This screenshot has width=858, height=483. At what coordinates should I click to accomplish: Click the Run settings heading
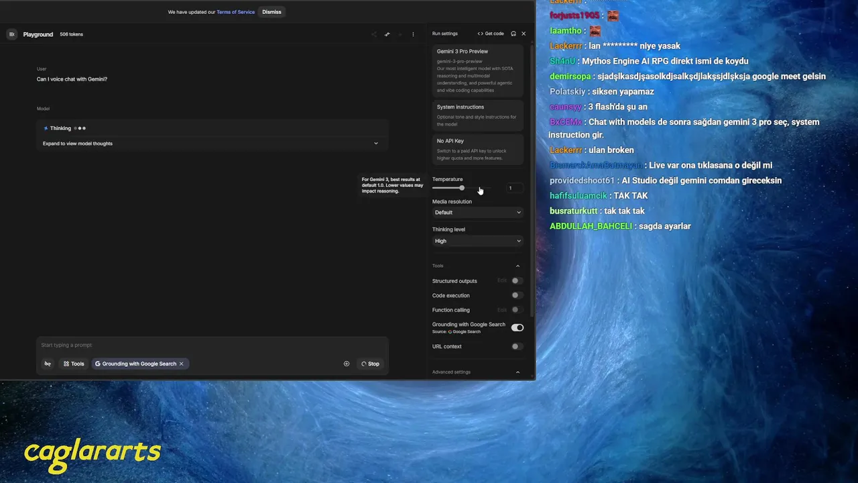445,34
